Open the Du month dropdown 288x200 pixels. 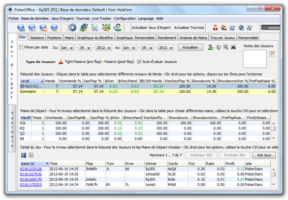67,48
